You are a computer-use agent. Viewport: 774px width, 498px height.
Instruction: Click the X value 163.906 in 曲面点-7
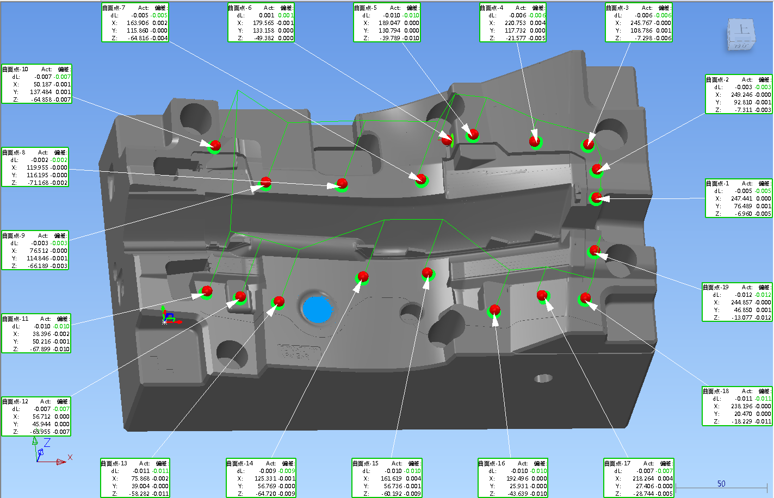[138, 23]
